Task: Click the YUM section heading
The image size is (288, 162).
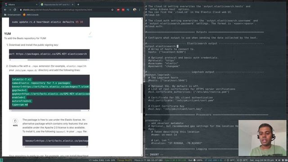Action: pyautogui.click(x=8, y=34)
